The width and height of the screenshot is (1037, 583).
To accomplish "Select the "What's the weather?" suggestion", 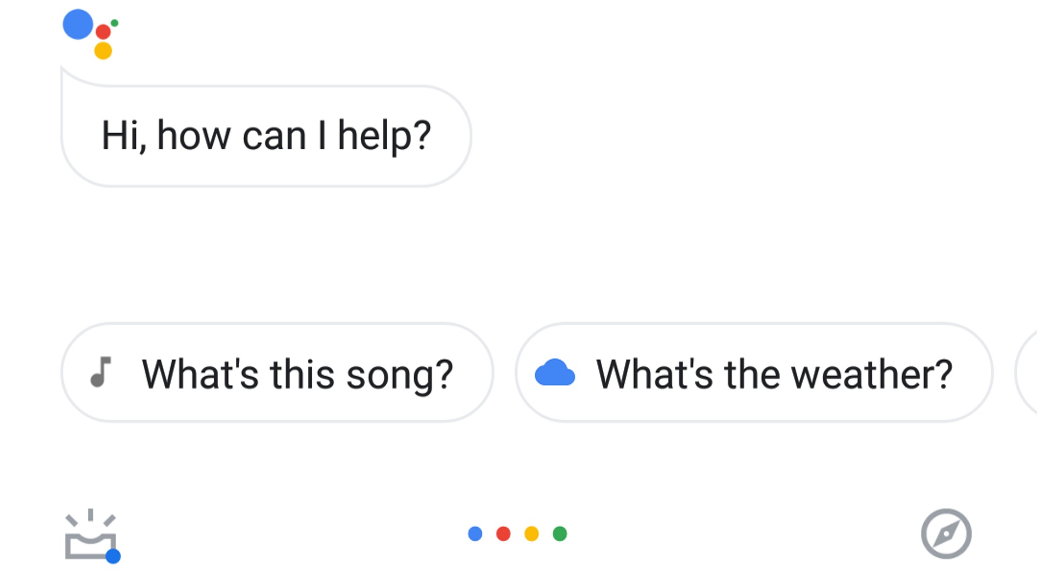I will pos(754,372).
